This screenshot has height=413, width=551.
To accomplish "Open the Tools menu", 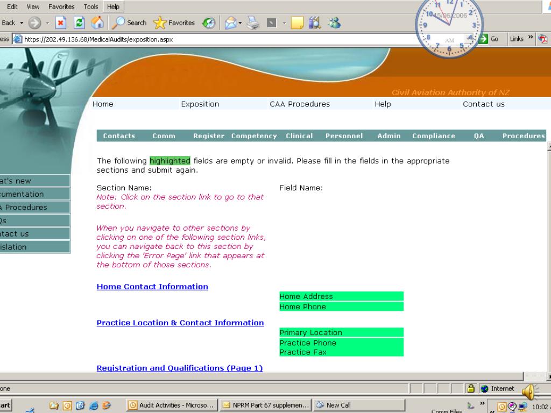I will point(90,6).
